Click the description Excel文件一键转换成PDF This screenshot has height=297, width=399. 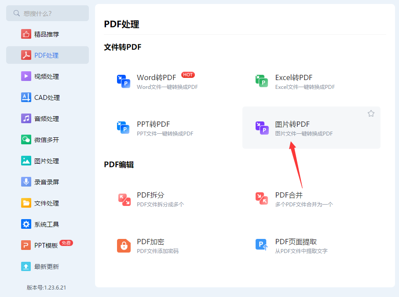pos(305,87)
